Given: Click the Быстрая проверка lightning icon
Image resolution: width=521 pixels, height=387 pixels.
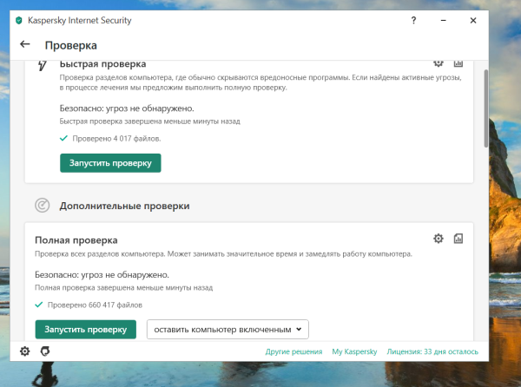Looking at the screenshot, I should click(x=43, y=65).
